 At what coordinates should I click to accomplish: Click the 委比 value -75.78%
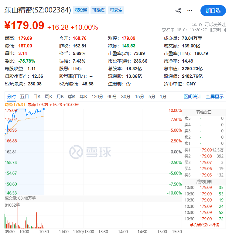coord(27,61)
